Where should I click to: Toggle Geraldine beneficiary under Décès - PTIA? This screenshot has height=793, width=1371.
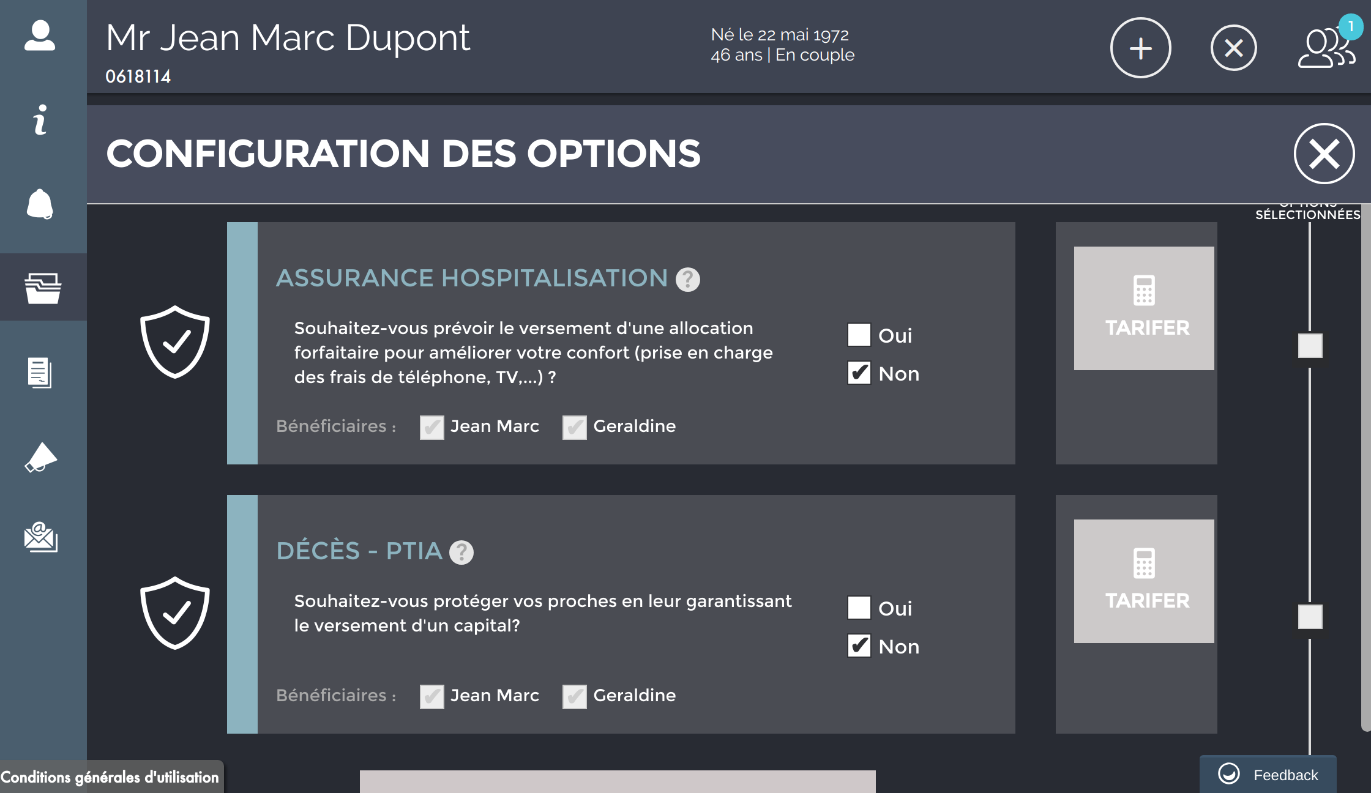click(x=575, y=696)
